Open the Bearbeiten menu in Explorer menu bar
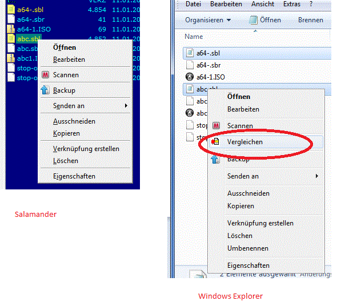337x301 pixels. pos(226,4)
